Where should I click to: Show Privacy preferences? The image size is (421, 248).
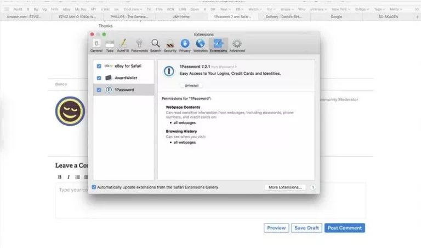[x=185, y=45]
